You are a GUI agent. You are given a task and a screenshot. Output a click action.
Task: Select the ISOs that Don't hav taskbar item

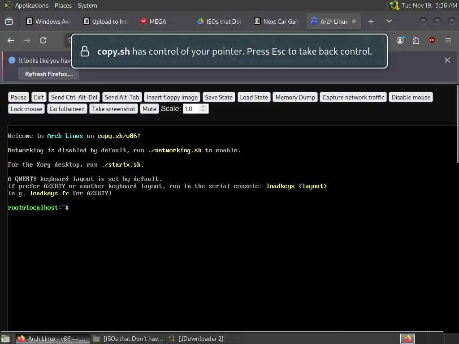[128, 339]
